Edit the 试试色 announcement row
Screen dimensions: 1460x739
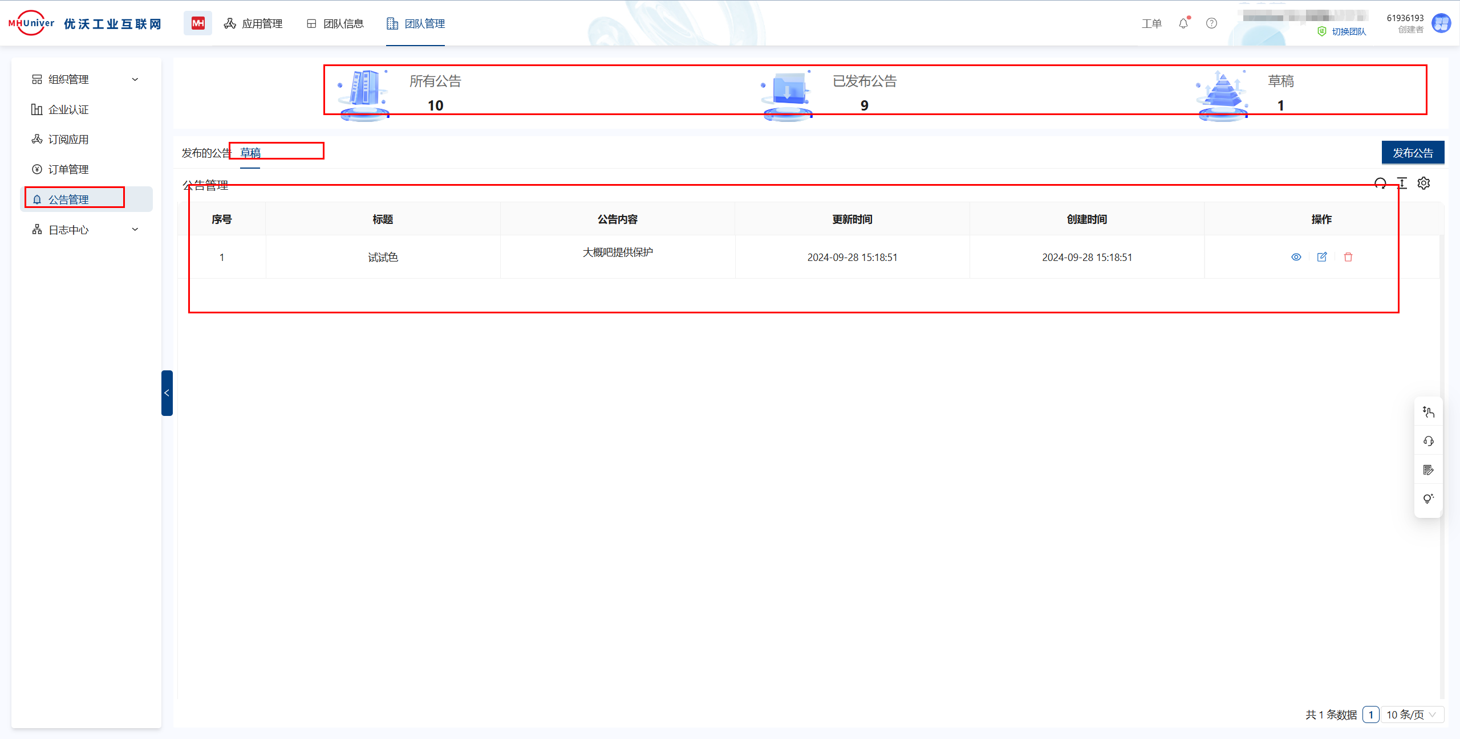pos(1322,257)
